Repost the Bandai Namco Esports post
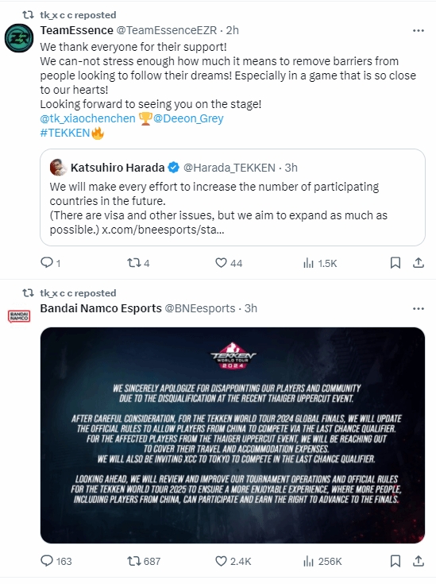This screenshot has width=436, height=584. pyautogui.click(x=144, y=561)
